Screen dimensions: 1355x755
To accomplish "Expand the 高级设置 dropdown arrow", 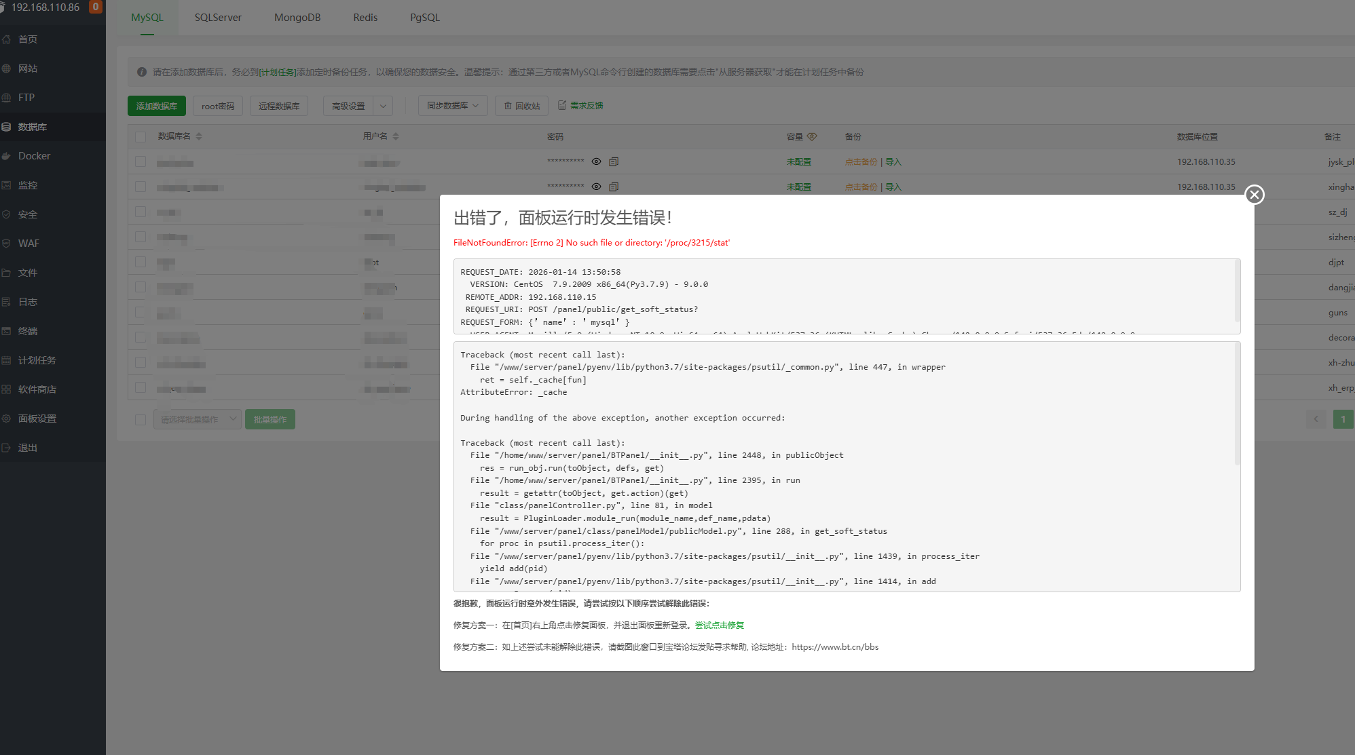I will [x=383, y=106].
